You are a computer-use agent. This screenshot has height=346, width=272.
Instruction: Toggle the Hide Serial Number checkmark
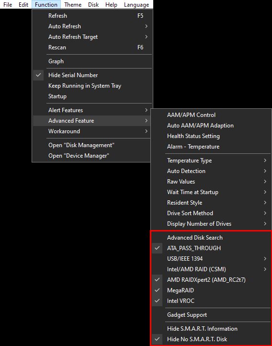92,75
